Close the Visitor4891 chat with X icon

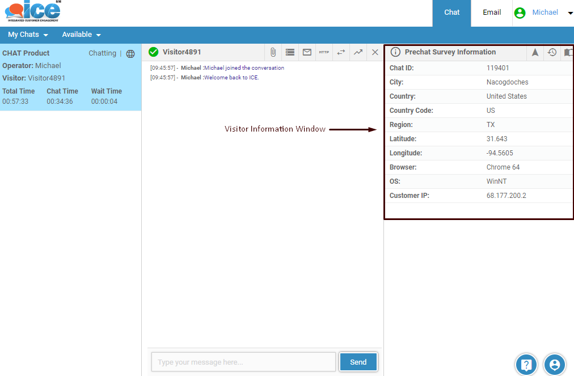coord(375,52)
